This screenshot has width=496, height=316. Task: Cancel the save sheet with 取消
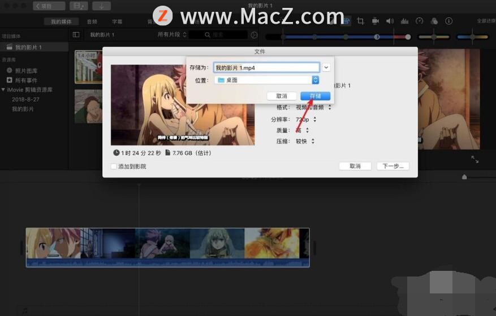click(x=282, y=96)
